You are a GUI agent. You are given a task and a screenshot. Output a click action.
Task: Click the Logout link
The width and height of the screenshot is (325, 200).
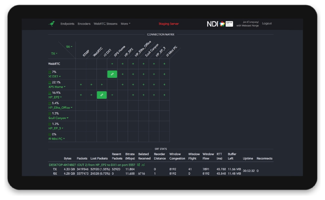[x=266, y=23]
